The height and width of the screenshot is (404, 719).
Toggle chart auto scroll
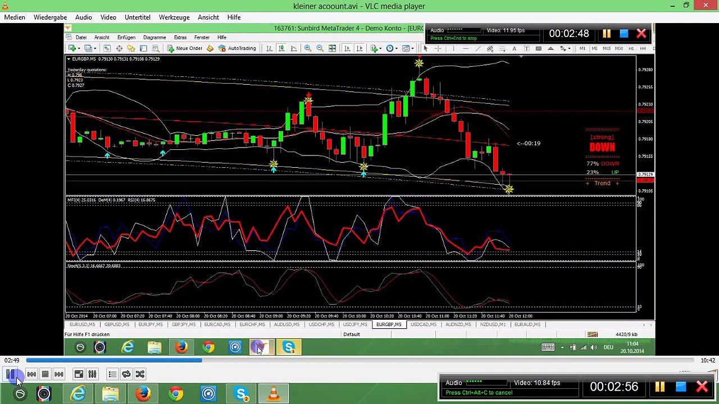pos(347,48)
